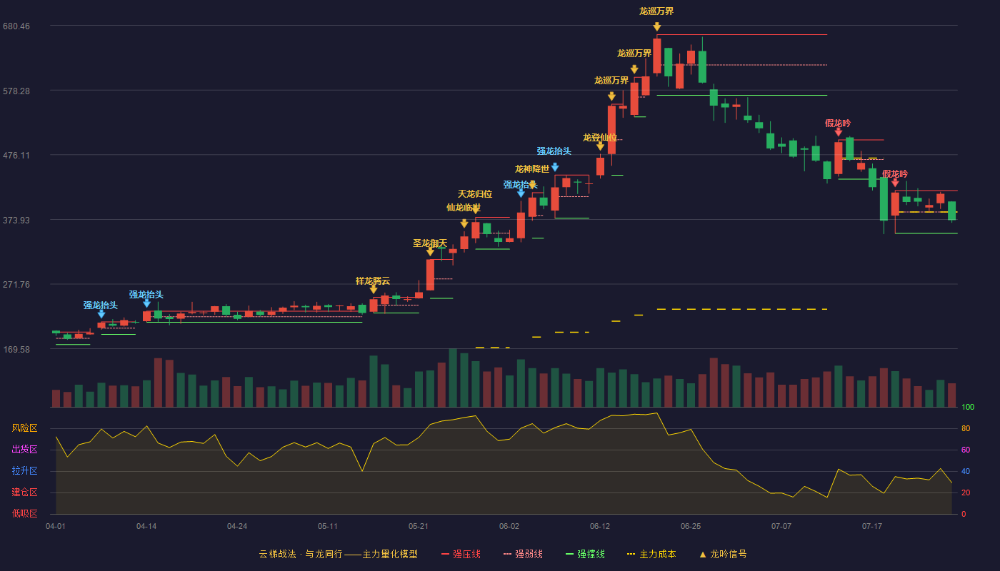Viewport: 1000px width, 571px height.
Task: Select the 仙龙临世 yellow arrow marker
Action: (x=464, y=223)
